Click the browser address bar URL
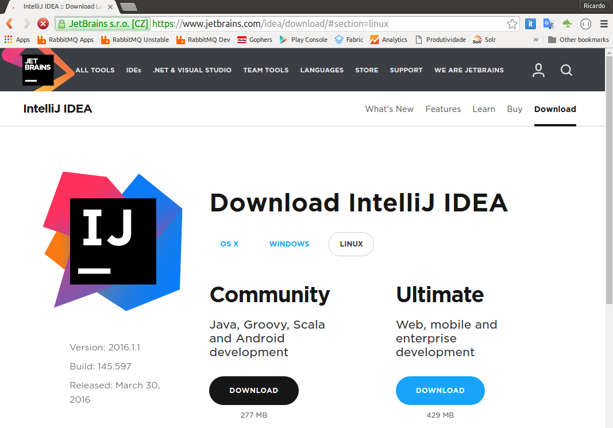This screenshot has width=613, height=428. tap(270, 24)
